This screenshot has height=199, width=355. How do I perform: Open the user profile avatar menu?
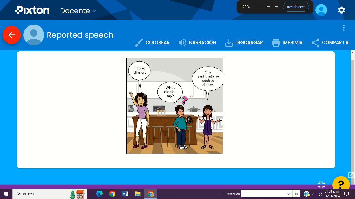coord(321,9)
